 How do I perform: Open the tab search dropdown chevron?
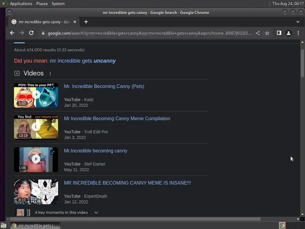(298, 21)
